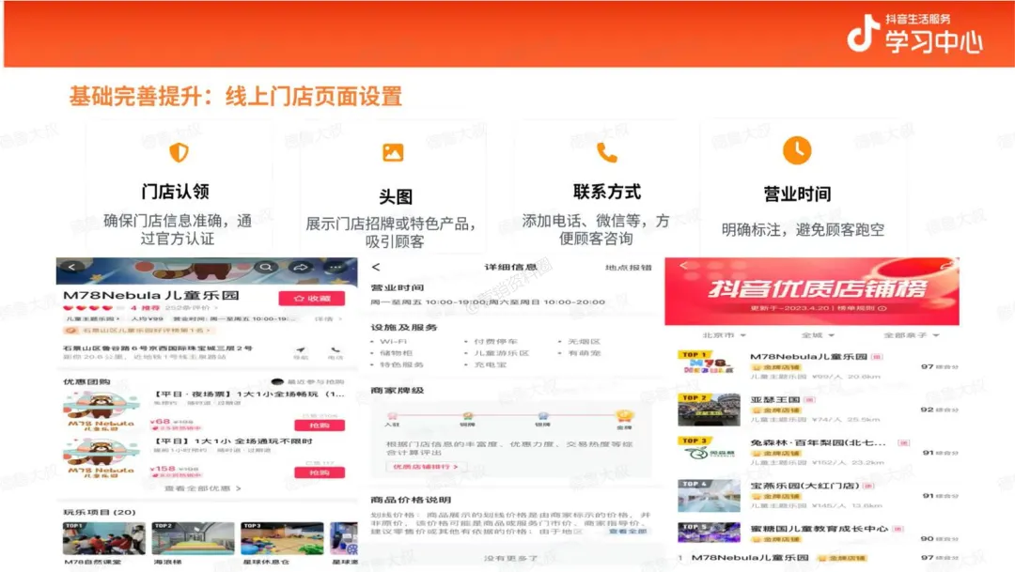Viewport: 1015px width, 572px height.
Task: Open search on the M78Nebula store page
Action: tap(265, 267)
